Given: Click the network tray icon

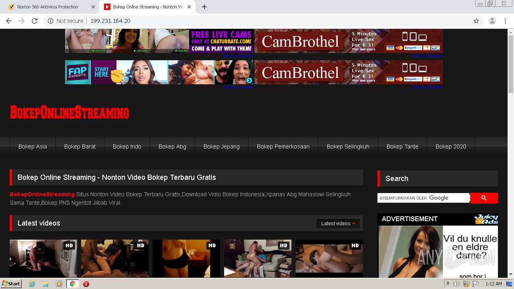Looking at the screenshot, I should click(x=466, y=284).
